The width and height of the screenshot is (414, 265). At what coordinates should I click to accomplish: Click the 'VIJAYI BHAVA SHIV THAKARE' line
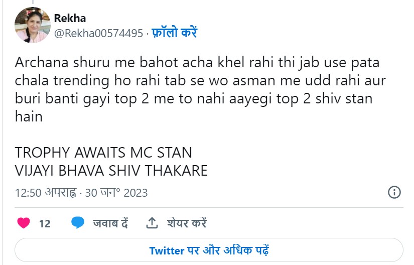(x=111, y=170)
